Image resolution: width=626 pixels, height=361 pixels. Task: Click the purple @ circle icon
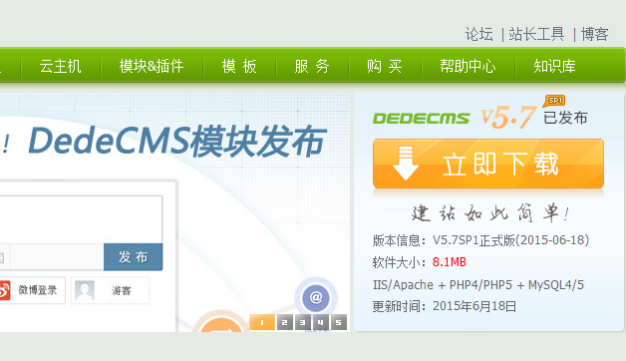pos(316,297)
